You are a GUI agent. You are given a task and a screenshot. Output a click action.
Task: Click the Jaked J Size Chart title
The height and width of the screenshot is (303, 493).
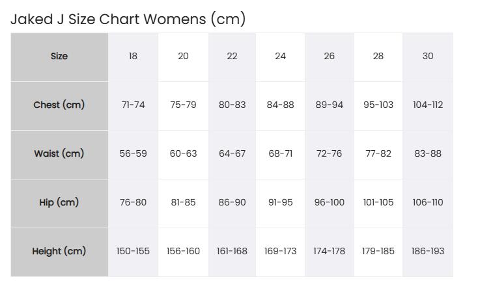pos(128,19)
